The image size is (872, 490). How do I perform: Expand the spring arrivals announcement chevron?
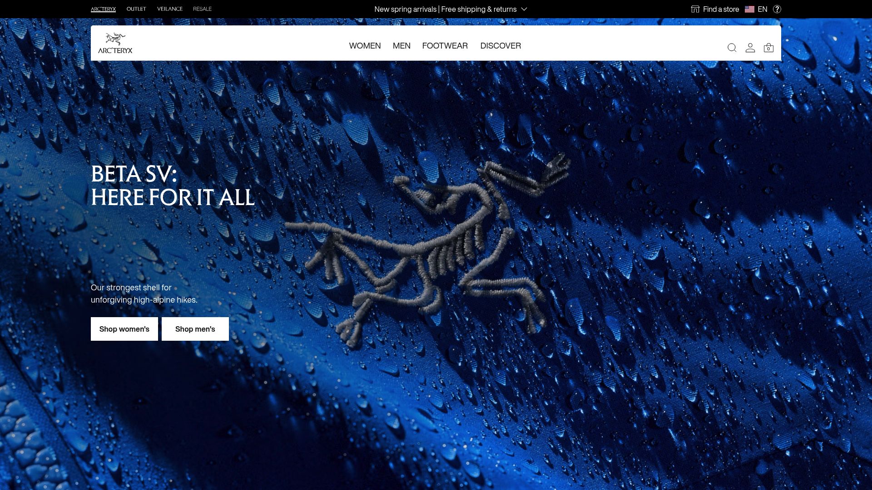coord(524,9)
